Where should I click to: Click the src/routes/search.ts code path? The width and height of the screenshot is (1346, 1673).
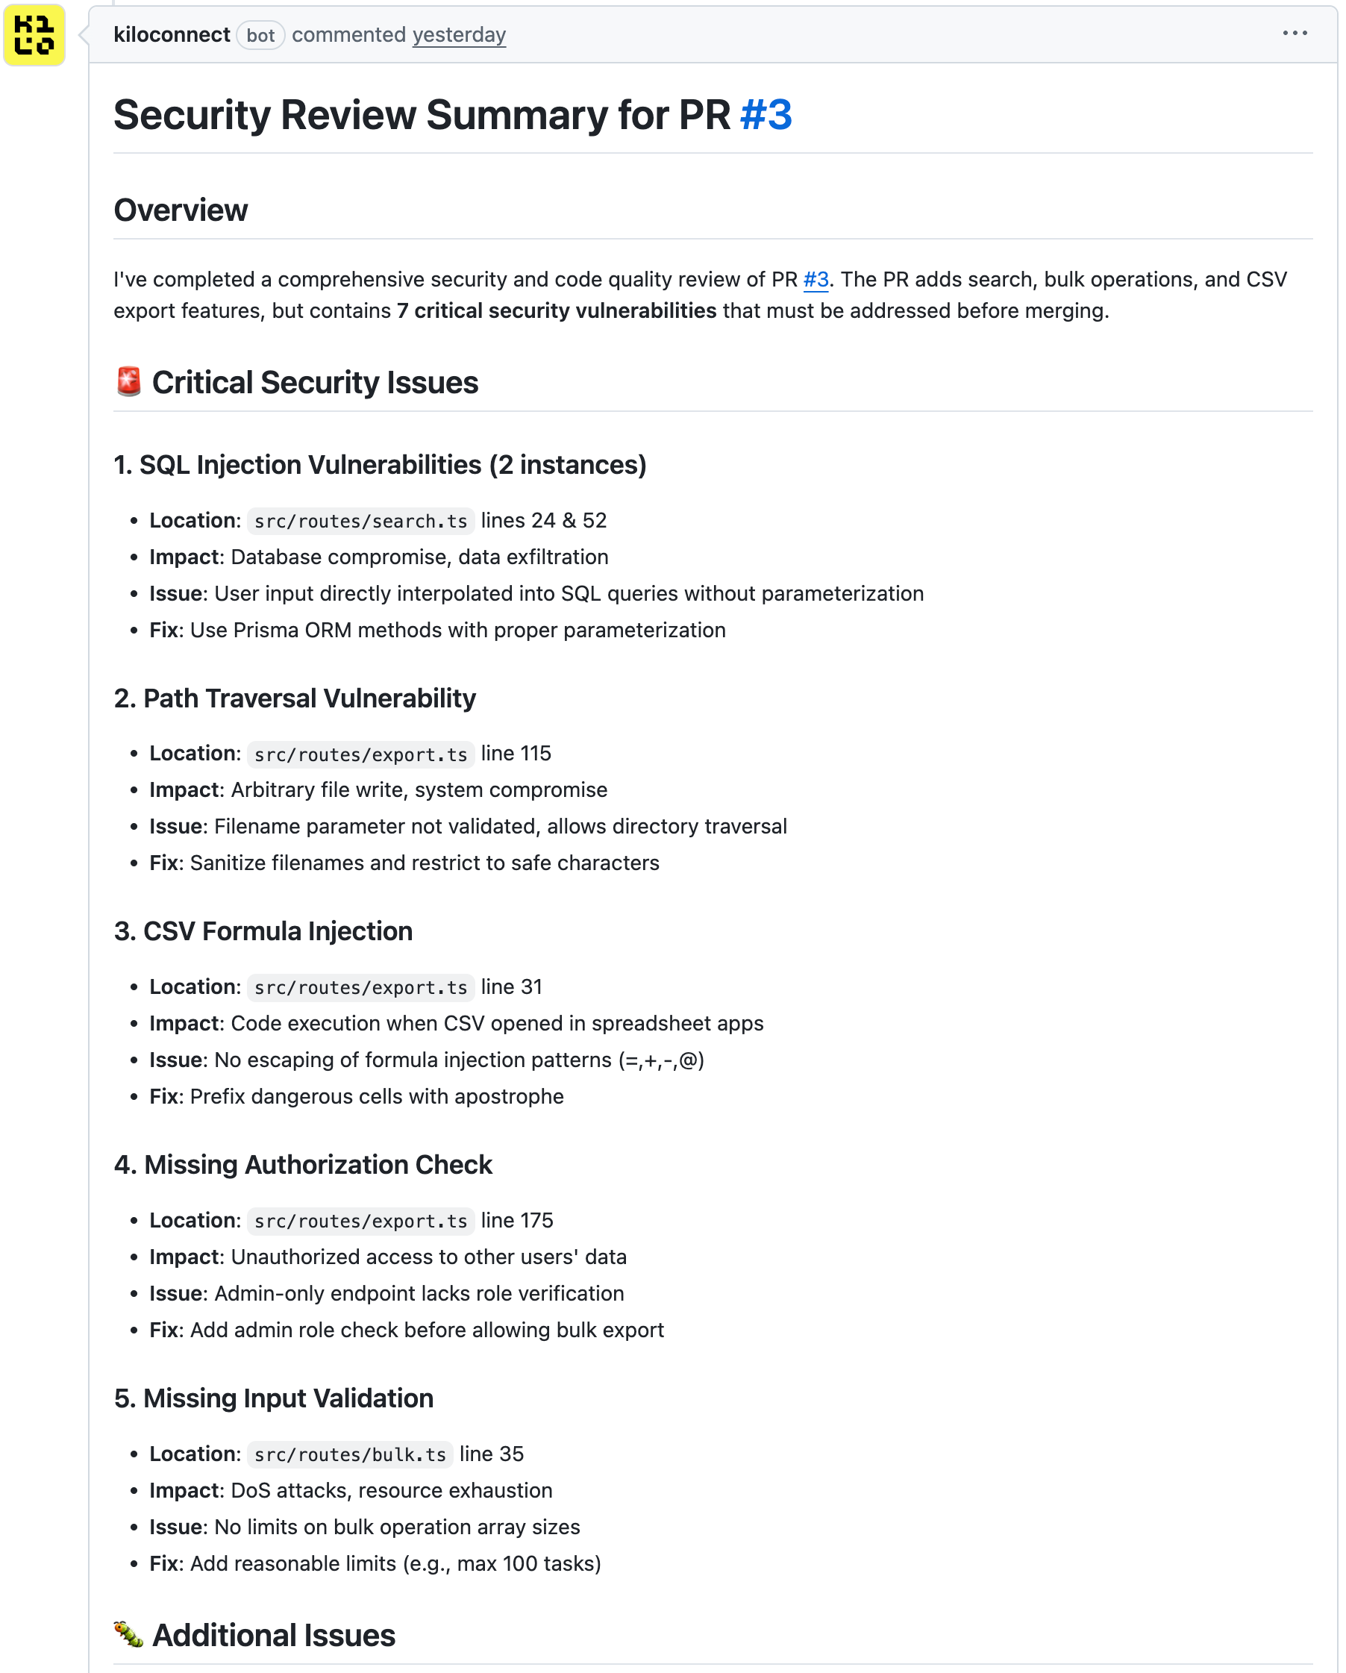360,522
